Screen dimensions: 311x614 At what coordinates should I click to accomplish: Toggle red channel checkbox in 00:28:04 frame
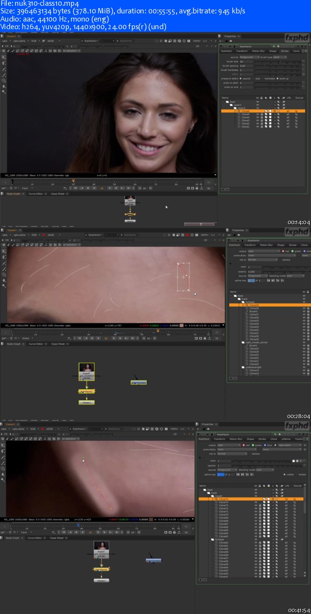283,251
